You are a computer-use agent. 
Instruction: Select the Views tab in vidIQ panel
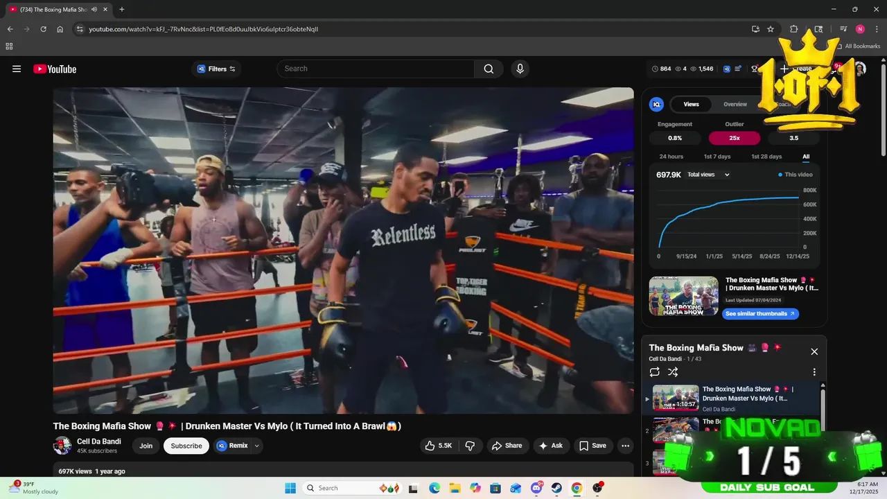[x=691, y=104]
